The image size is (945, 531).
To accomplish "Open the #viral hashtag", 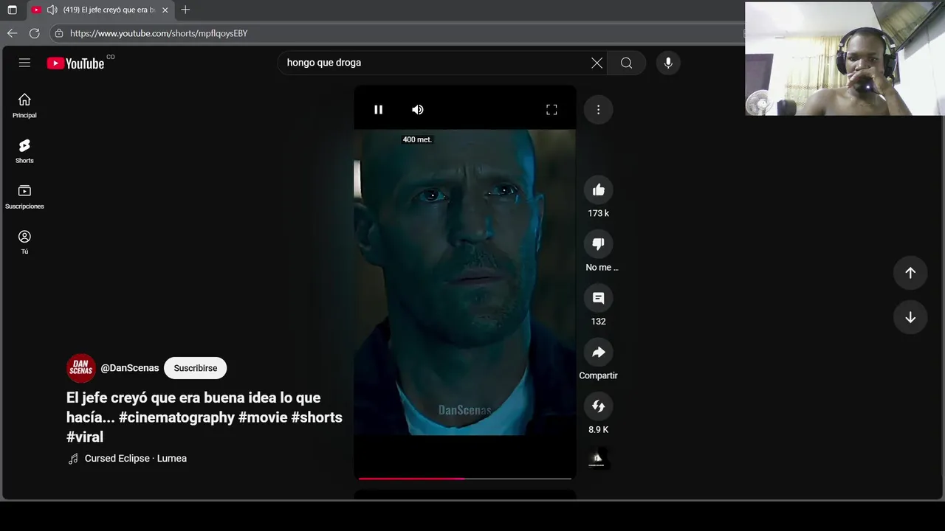I will tap(85, 437).
